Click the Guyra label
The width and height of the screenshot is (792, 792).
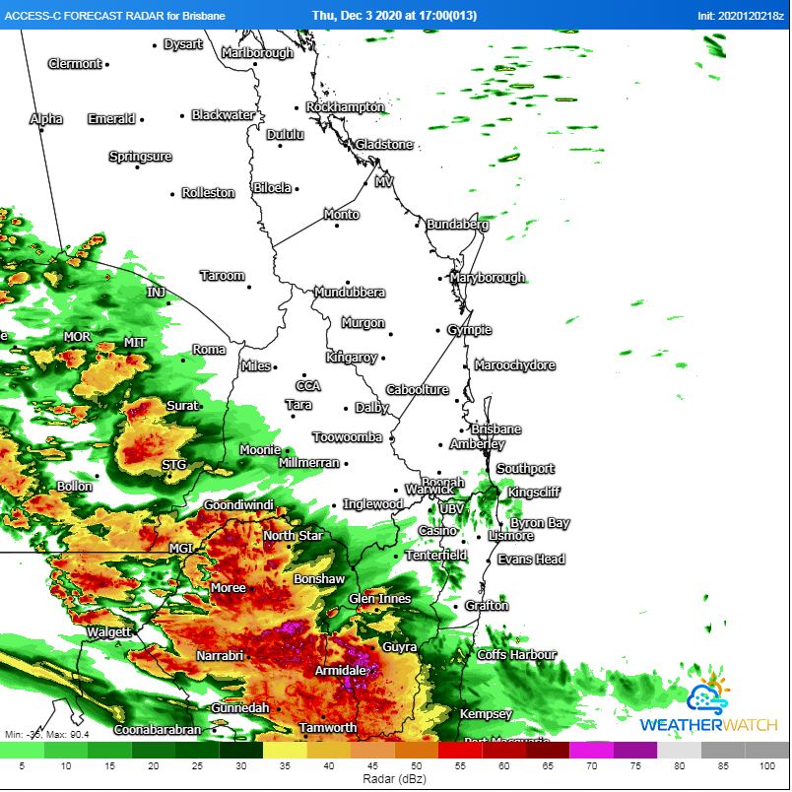click(400, 647)
